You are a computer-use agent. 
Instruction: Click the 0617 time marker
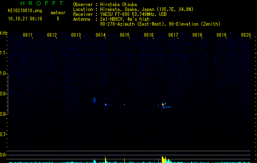pyautogui.click(x=173, y=35)
